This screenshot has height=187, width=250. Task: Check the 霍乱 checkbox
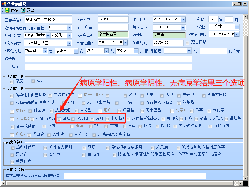point(33,81)
